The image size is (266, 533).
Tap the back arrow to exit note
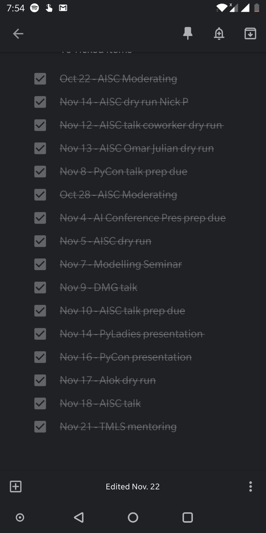click(18, 34)
